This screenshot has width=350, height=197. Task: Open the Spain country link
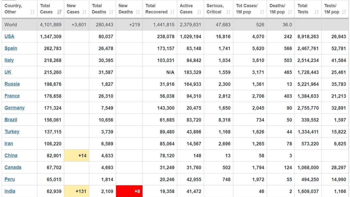[11, 48]
